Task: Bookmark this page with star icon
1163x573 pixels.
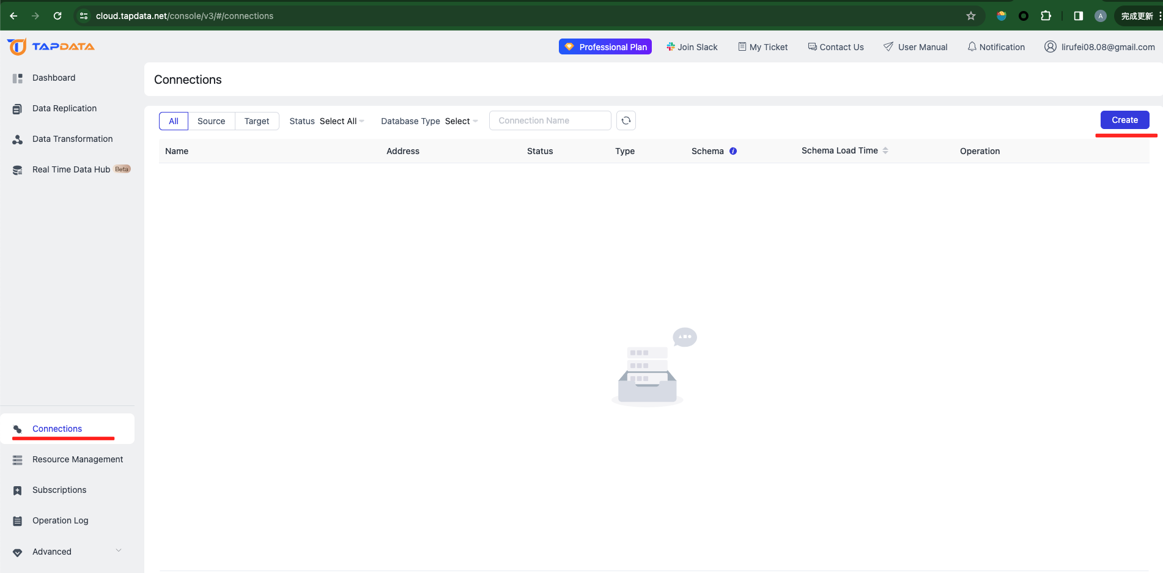Action: click(x=971, y=16)
